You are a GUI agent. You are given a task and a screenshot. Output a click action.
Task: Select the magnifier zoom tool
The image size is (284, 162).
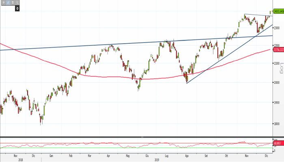tap(17, 2)
